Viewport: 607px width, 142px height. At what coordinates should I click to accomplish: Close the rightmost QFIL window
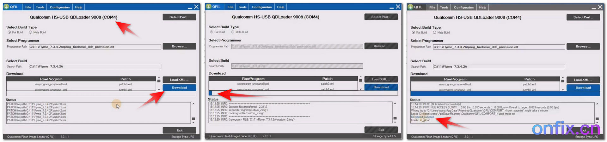coord(600,7)
